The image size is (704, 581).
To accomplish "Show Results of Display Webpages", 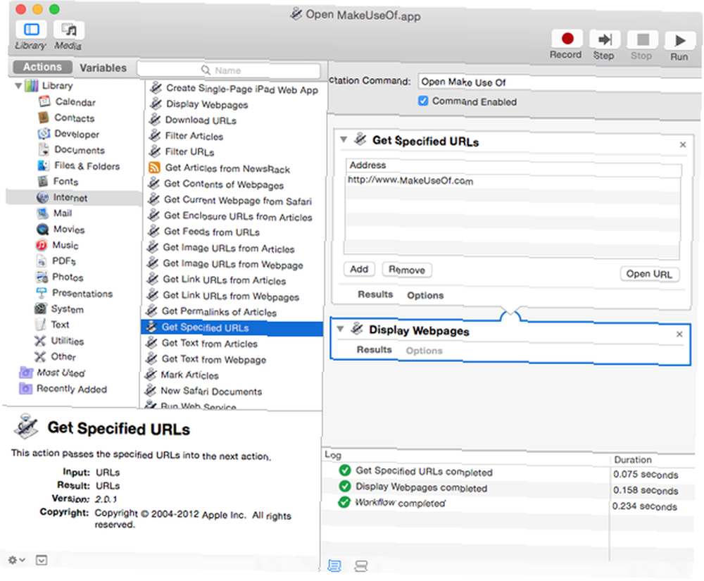I will 374,350.
